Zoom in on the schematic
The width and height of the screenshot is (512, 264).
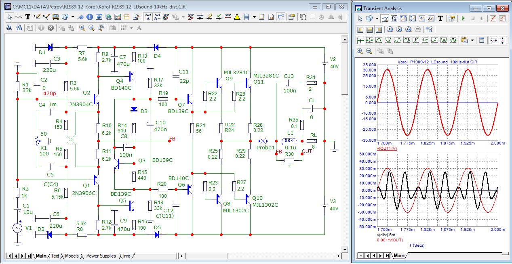(82, 27)
